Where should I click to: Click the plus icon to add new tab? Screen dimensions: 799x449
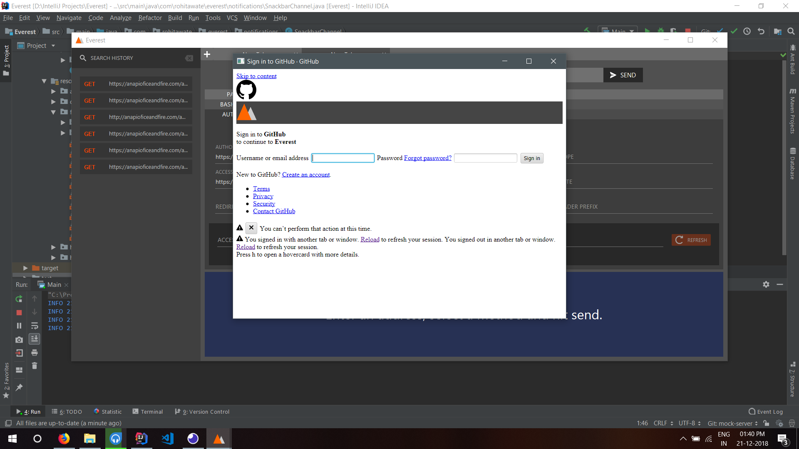(x=207, y=54)
